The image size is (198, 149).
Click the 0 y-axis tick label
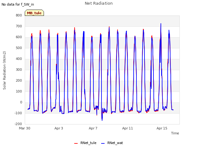(x=21, y=102)
